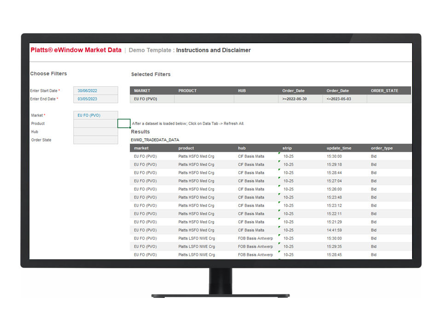Click the Choose Filters heading
The width and height of the screenshot is (442, 331).
48,74
